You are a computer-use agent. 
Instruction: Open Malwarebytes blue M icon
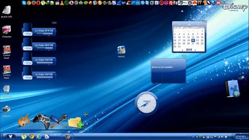pos(123,3)
